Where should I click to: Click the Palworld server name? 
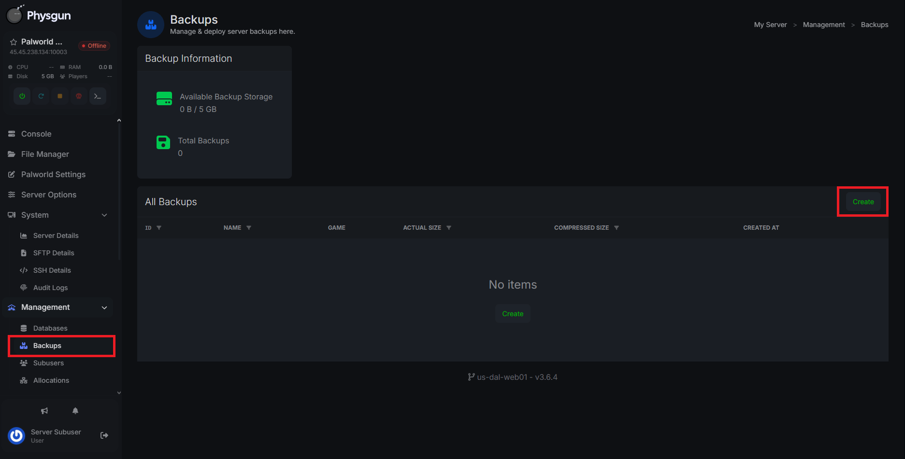coord(42,42)
